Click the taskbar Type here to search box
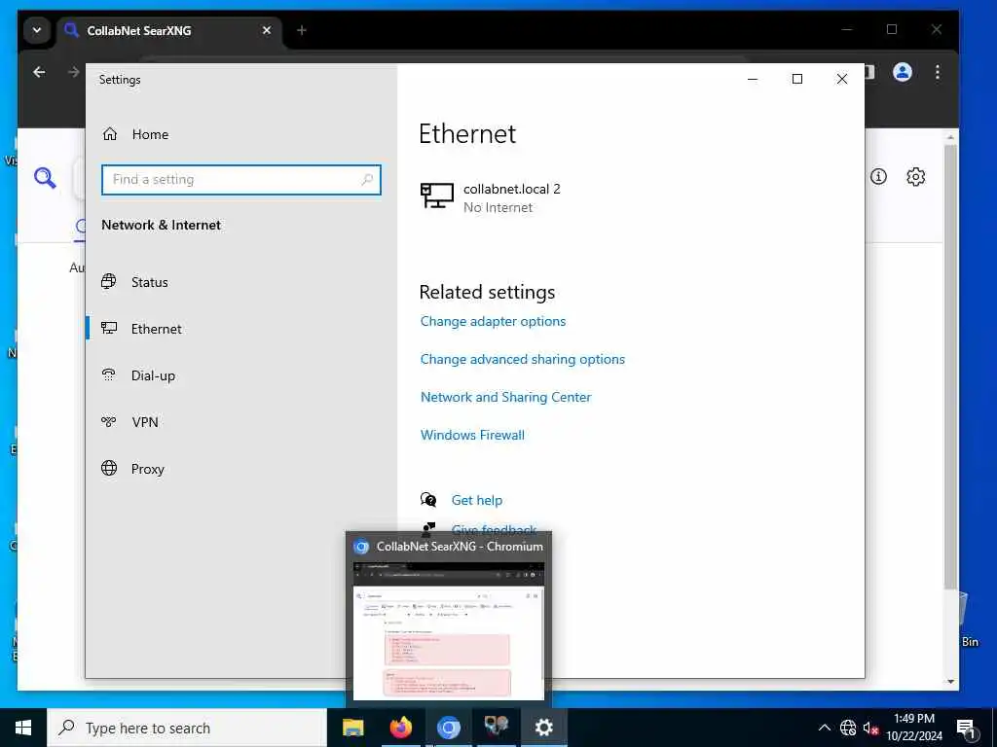The width and height of the screenshot is (997, 747). coord(187,728)
